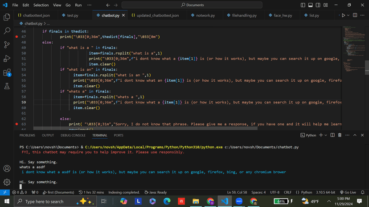Open the Run Python File dropdown arrow
Screen dimensions: 369x207
348,16
